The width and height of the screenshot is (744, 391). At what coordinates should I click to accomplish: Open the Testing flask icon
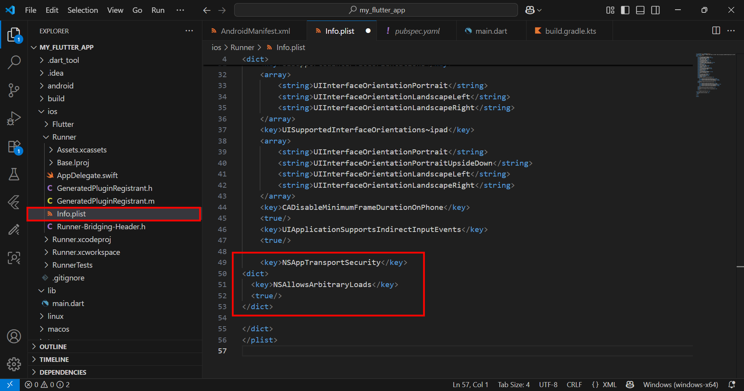click(x=14, y=174)
